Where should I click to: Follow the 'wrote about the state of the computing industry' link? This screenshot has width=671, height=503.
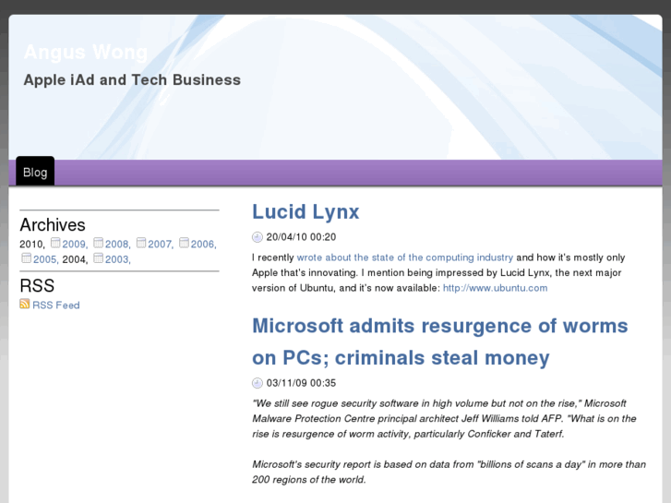click(405, 257)
